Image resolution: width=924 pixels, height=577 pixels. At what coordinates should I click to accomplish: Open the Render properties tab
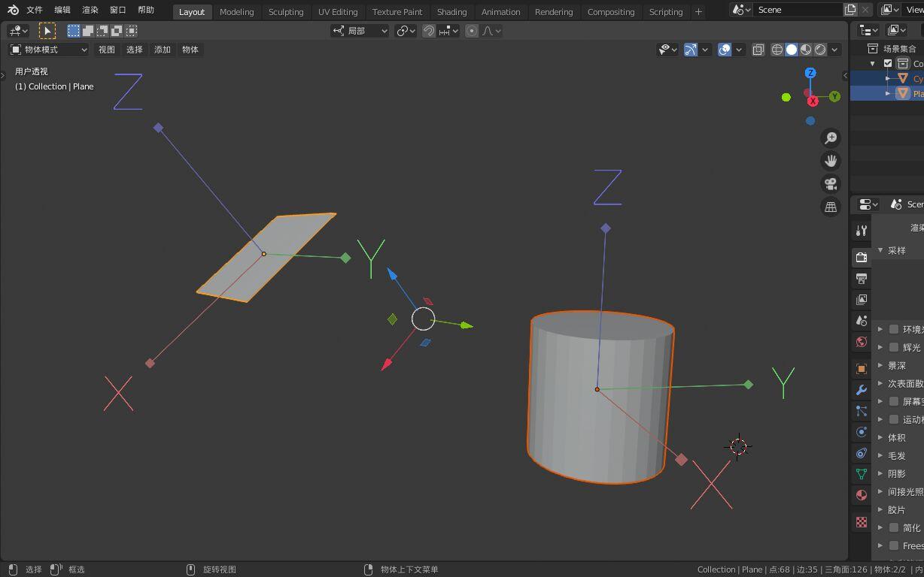click(x=862, y=257)
